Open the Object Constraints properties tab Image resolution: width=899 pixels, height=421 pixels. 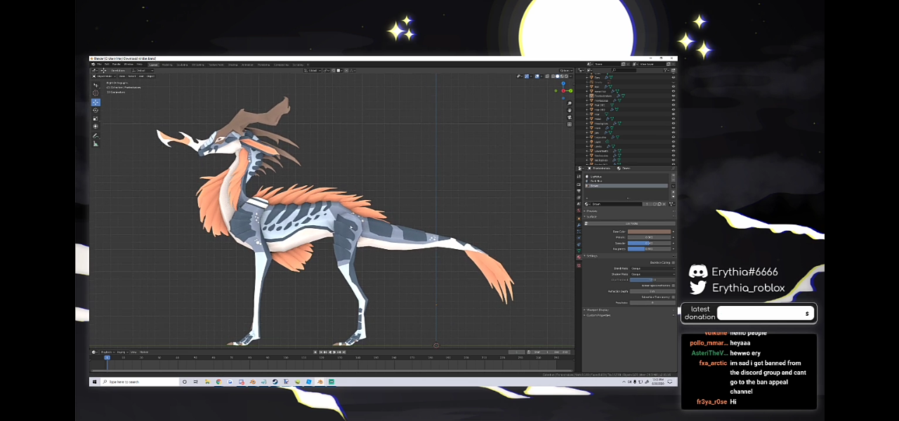pyautogui.click(x=579, y=244)
